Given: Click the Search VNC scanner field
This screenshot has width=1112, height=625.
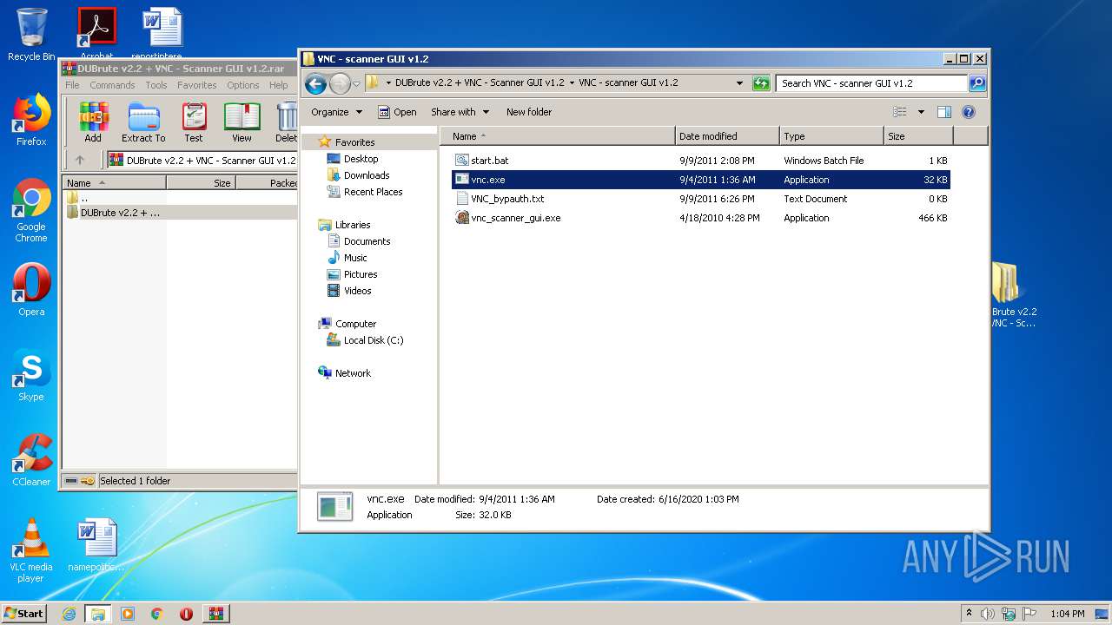Looking at the screenshot, I should (x=871, y=83).
